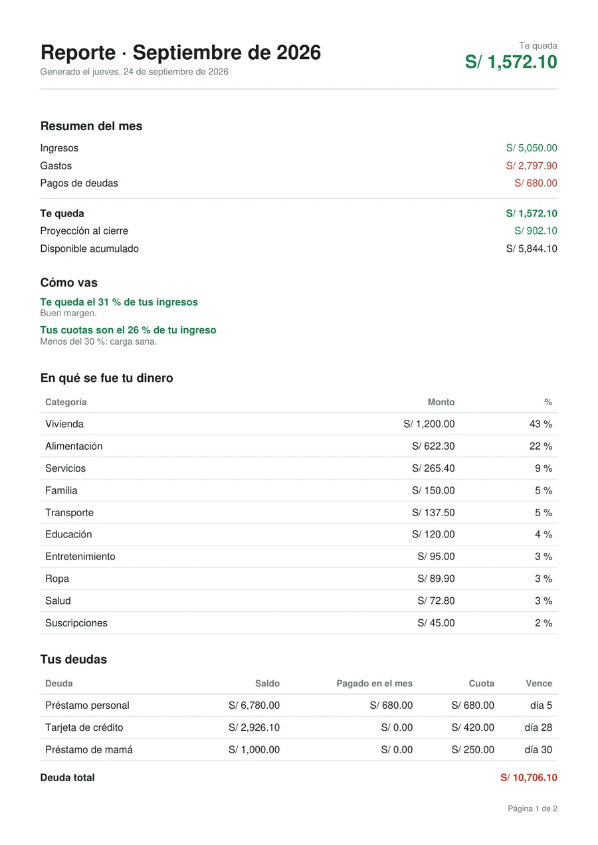The height and width of the screenshot is (845, 598).
Task: Click Alimentación amount S/ 622.30
Action: (433, 446)
